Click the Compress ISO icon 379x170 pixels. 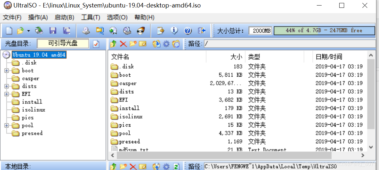pos(100,31)
